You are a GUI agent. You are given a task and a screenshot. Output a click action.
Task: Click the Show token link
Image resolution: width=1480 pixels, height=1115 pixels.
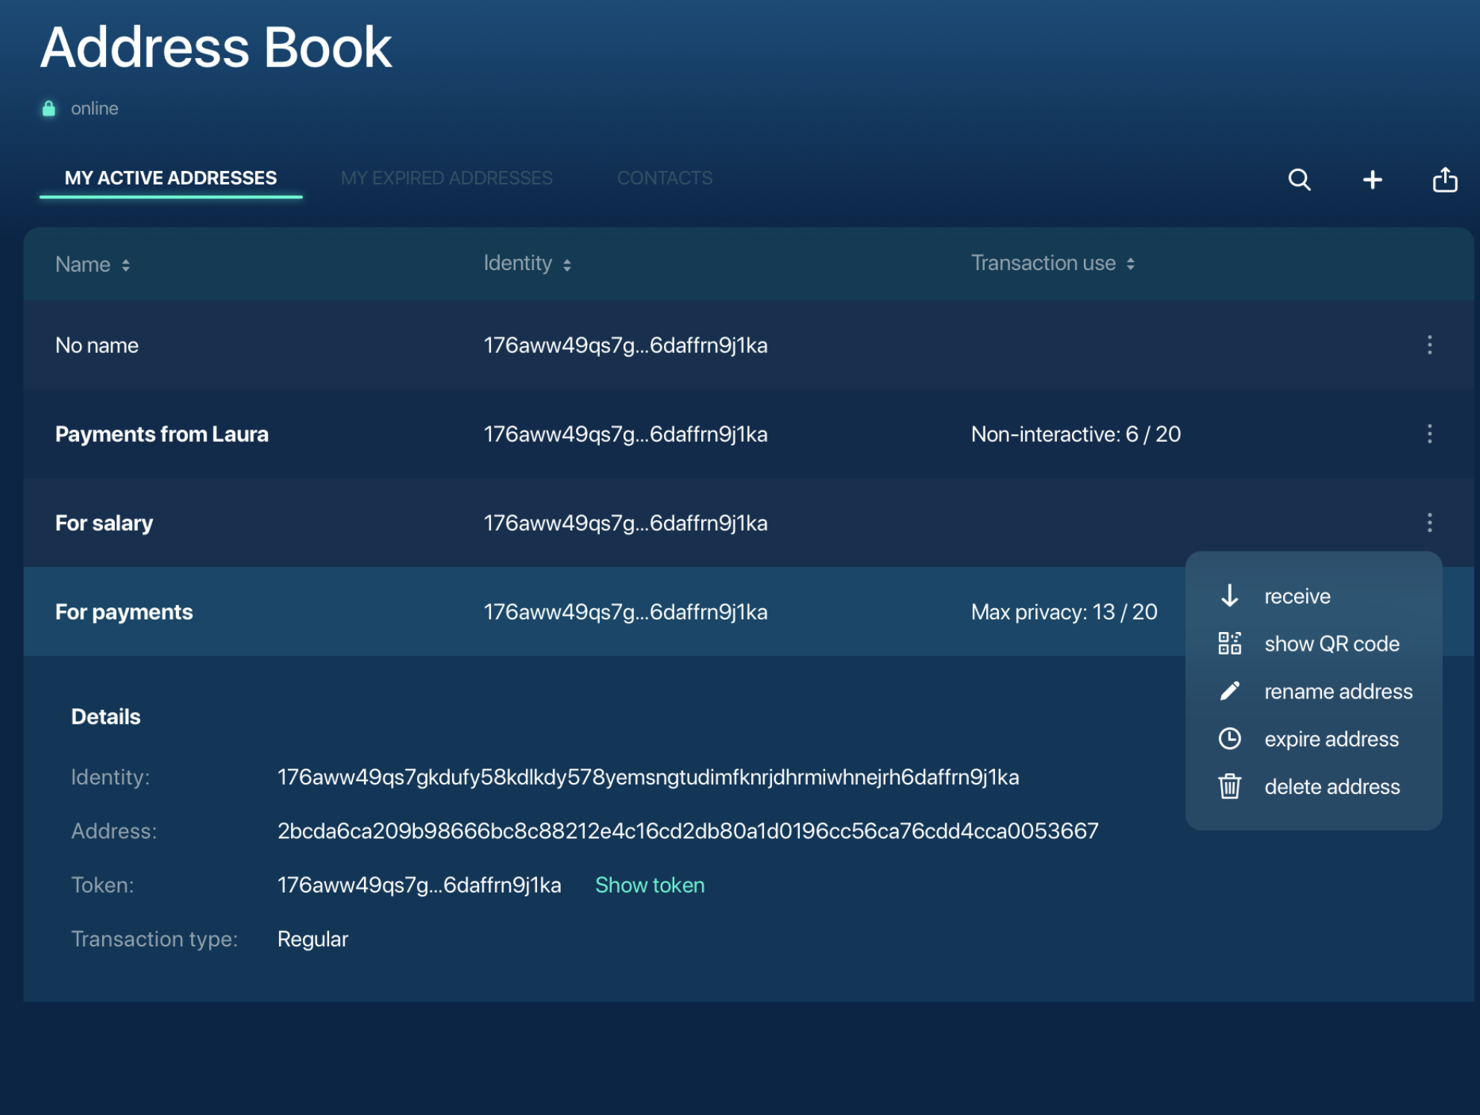click(650, 884)
